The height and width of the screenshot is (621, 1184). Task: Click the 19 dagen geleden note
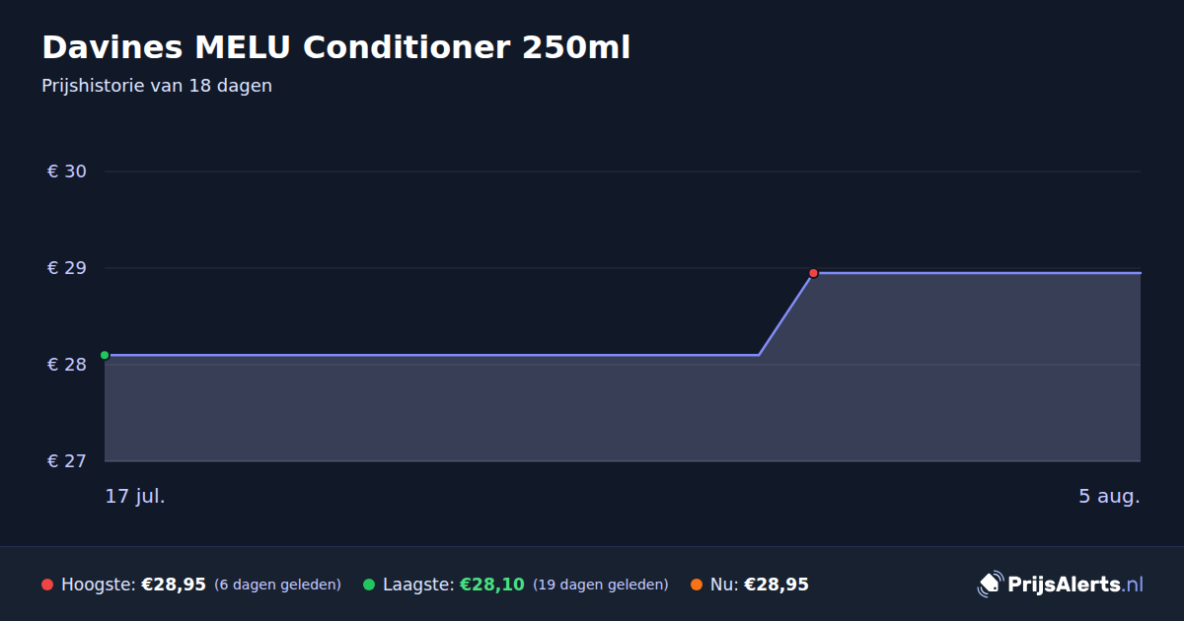pyautogui.click(x=601, y=585)
